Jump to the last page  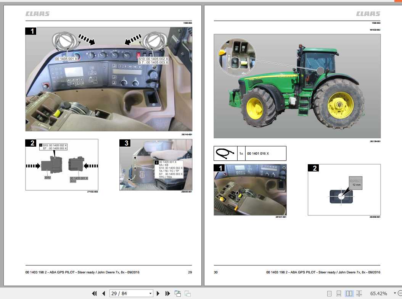pyautogui.click(x=168, y=293)
